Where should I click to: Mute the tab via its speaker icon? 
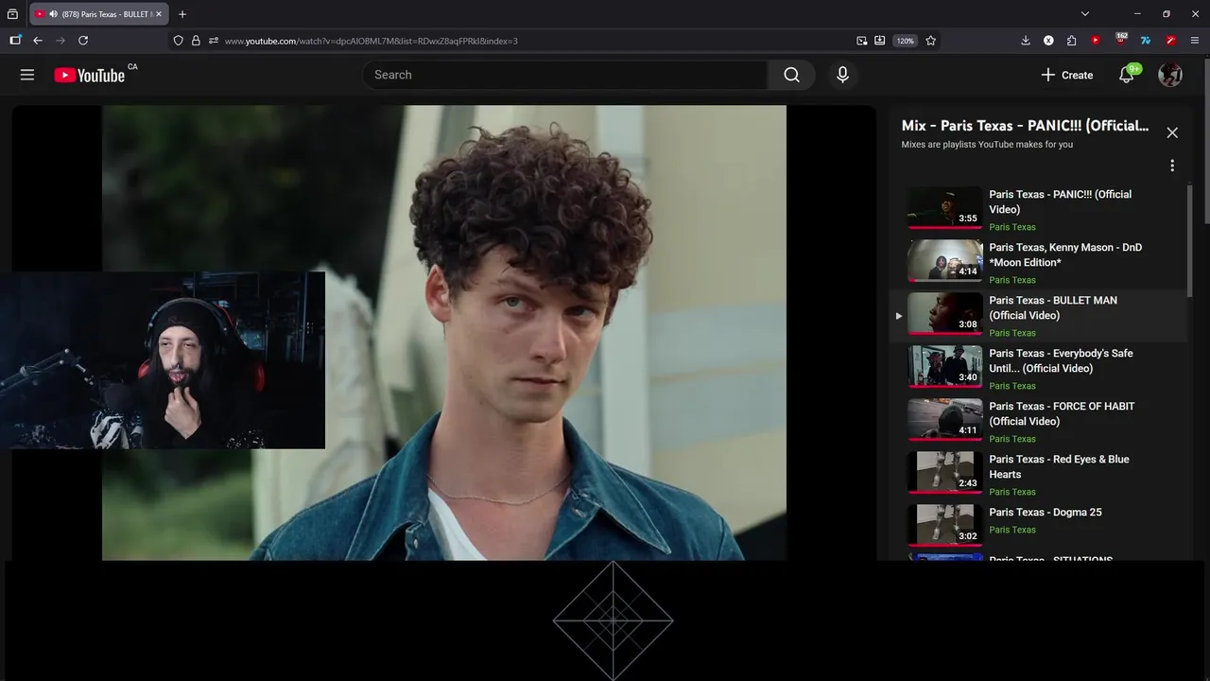point(53,14)
